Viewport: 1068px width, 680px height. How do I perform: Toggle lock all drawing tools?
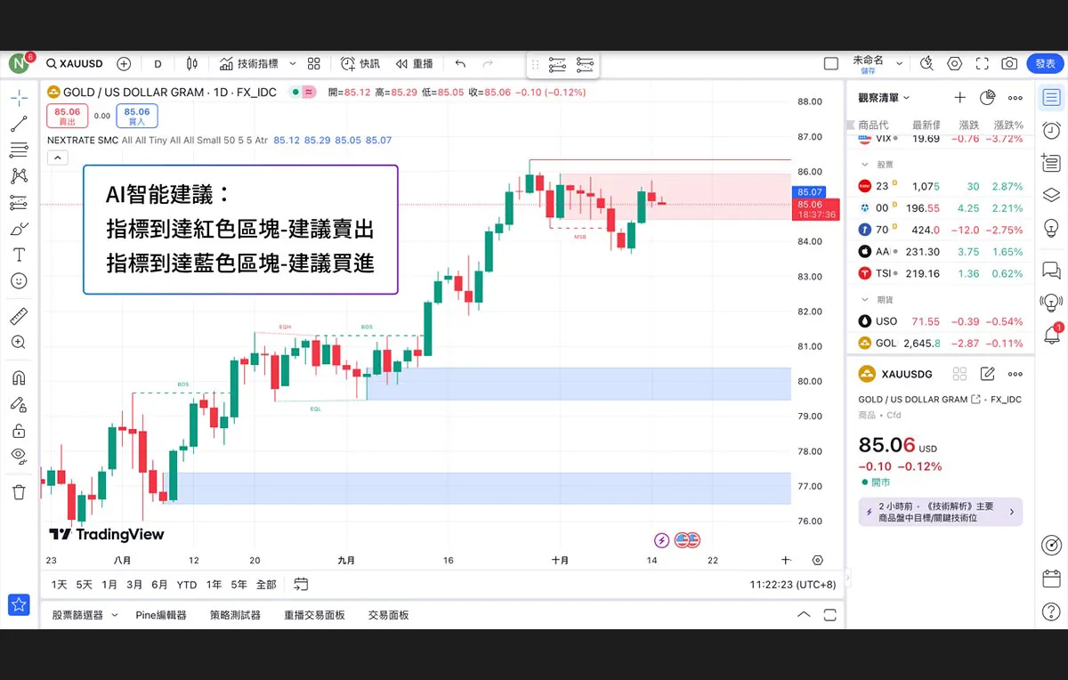tap(19, 431)
